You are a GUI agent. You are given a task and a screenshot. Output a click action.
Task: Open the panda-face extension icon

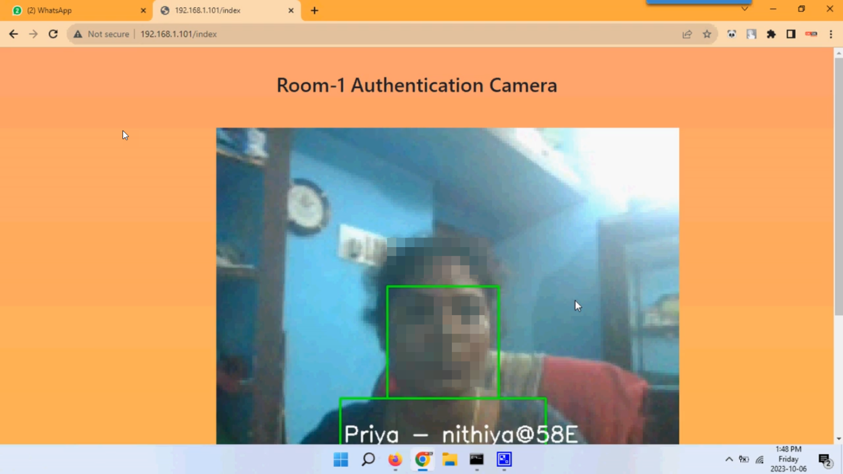click(x=732, y=34)
